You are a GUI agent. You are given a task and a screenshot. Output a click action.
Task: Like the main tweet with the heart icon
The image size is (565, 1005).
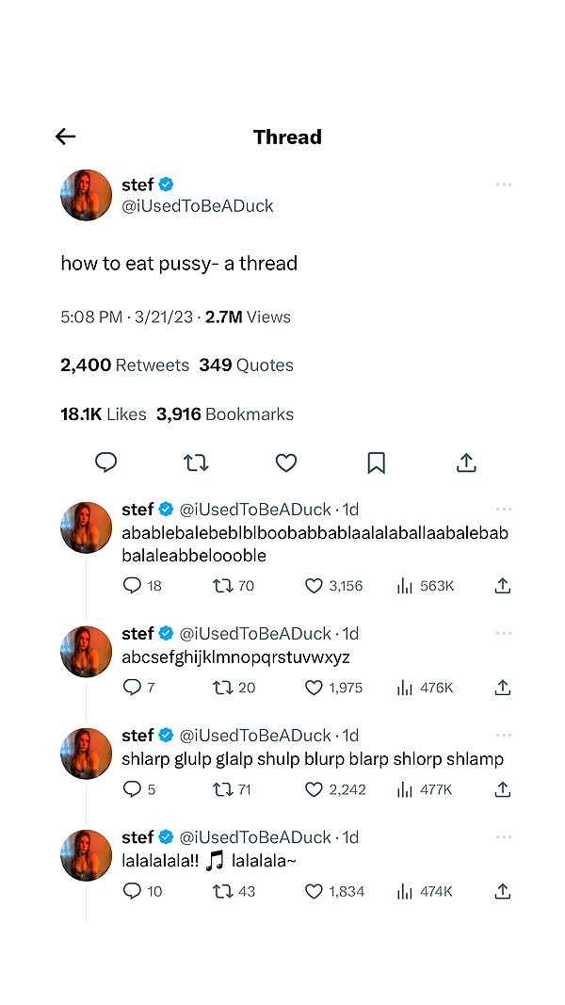285,462
